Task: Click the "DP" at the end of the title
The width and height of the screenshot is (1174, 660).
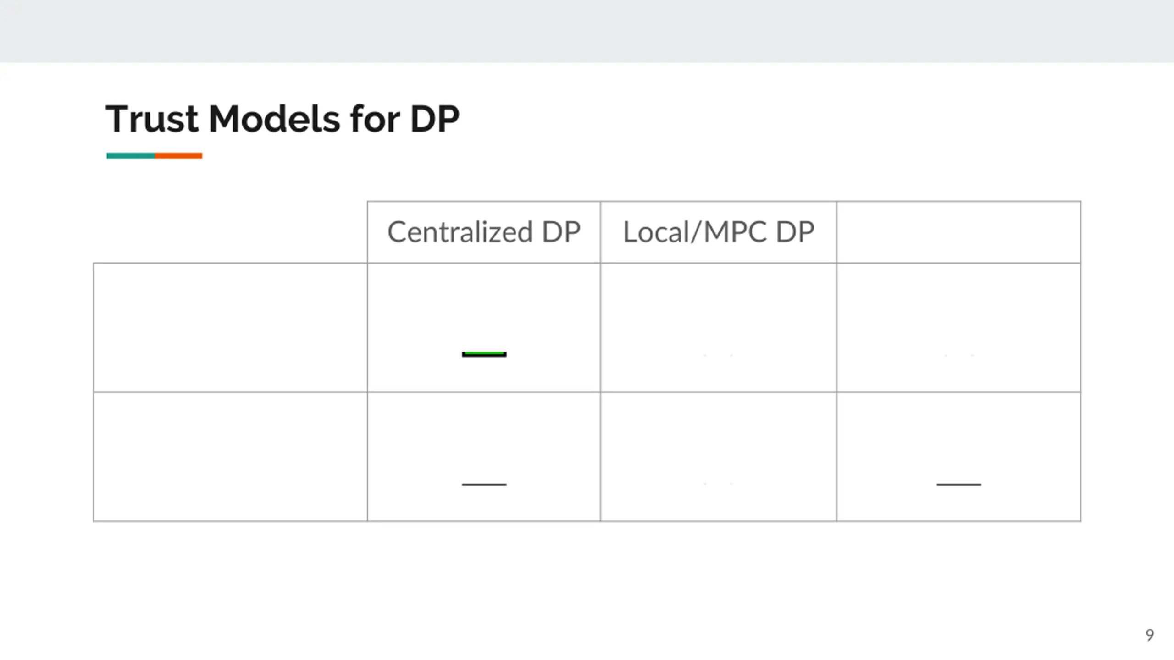Action: [x=435, y=119]
